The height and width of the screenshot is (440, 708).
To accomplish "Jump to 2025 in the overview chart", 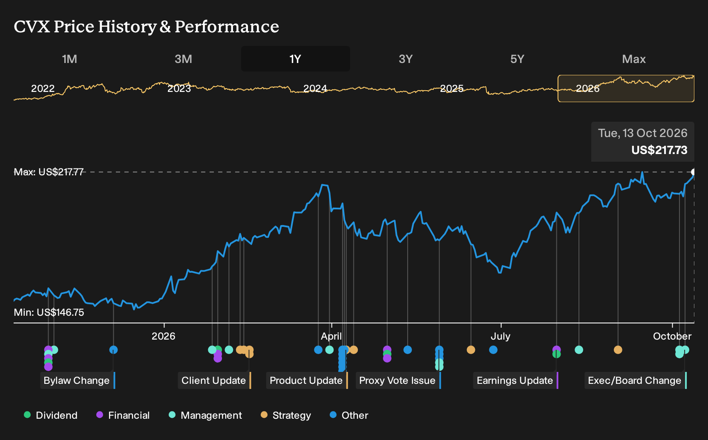I will [x=452, y=89].
